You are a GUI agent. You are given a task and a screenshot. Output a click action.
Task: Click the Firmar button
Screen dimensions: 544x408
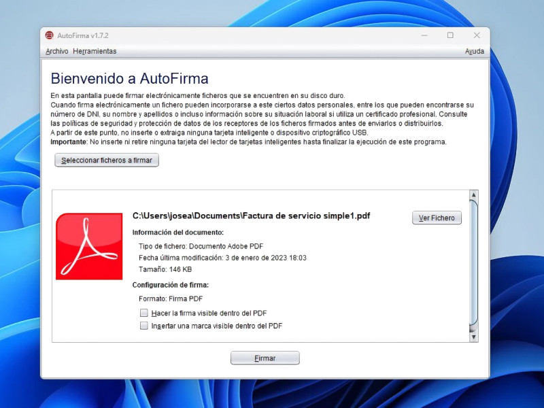pyautogui.click(x=265, y=358)
